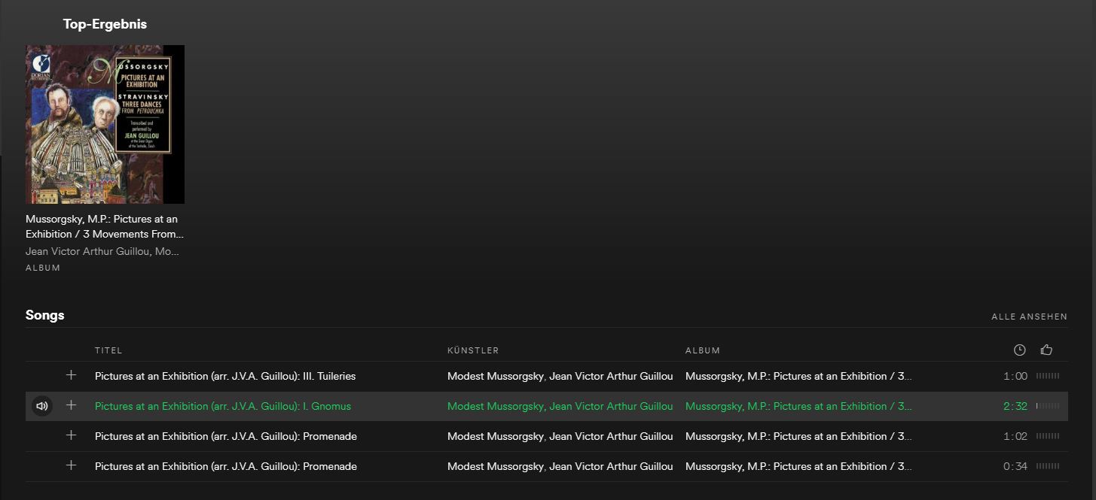Click plus icon beside the Gnomus track
The image size is (1096, 500).
point(72,405)
